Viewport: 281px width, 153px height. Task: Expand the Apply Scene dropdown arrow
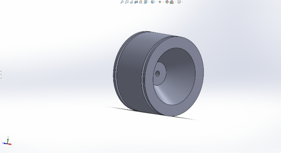(x=175, y=2)
